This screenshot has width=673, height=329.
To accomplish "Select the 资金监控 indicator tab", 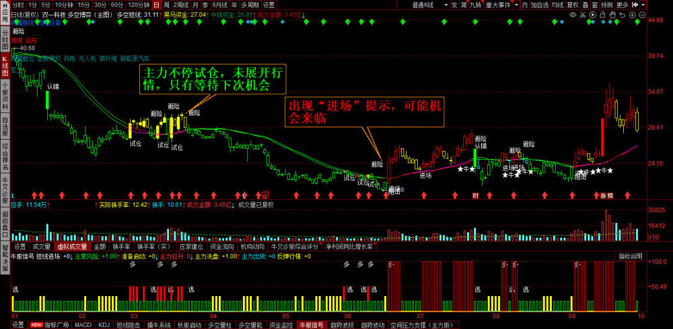I will click(281, 325).
